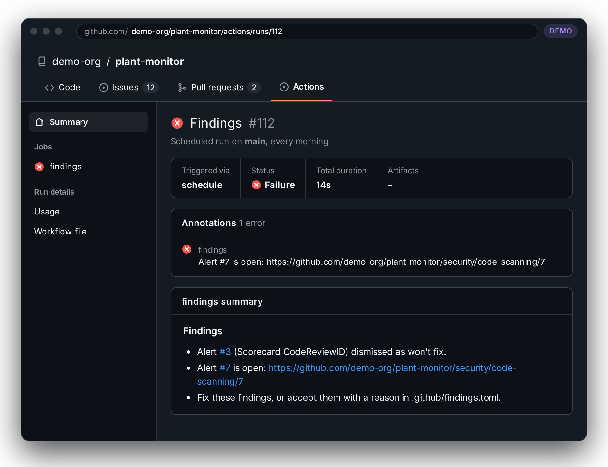Click the error icon in the Annotations findings row

[187, 249]
